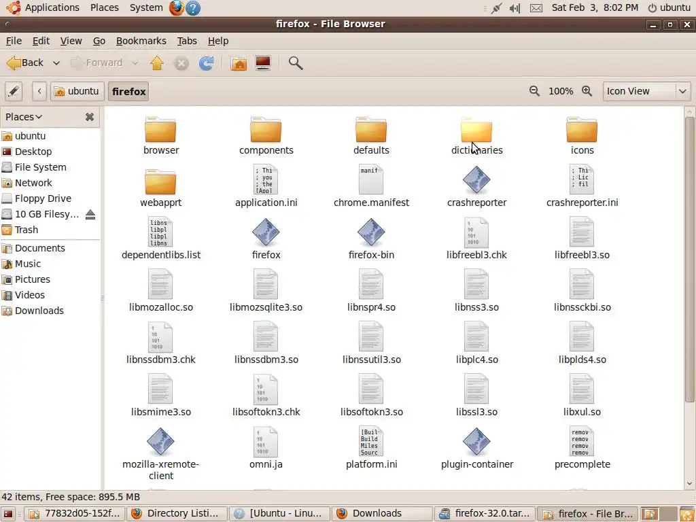This screenshot has width=696, height=522.
Task: Click the scrollbar down arrow
Action: [689, 483]
